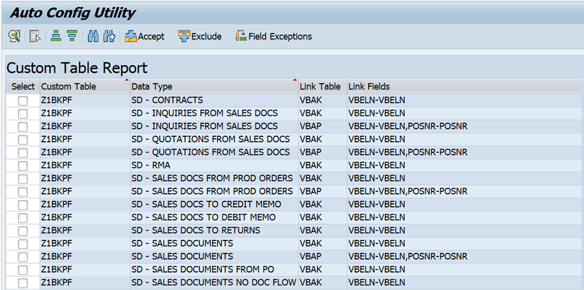The image size is (584, 290).
Task: Check the SD - SALES DOCS TO CREDIT MEMO row
Action: (x=23, y=204)
